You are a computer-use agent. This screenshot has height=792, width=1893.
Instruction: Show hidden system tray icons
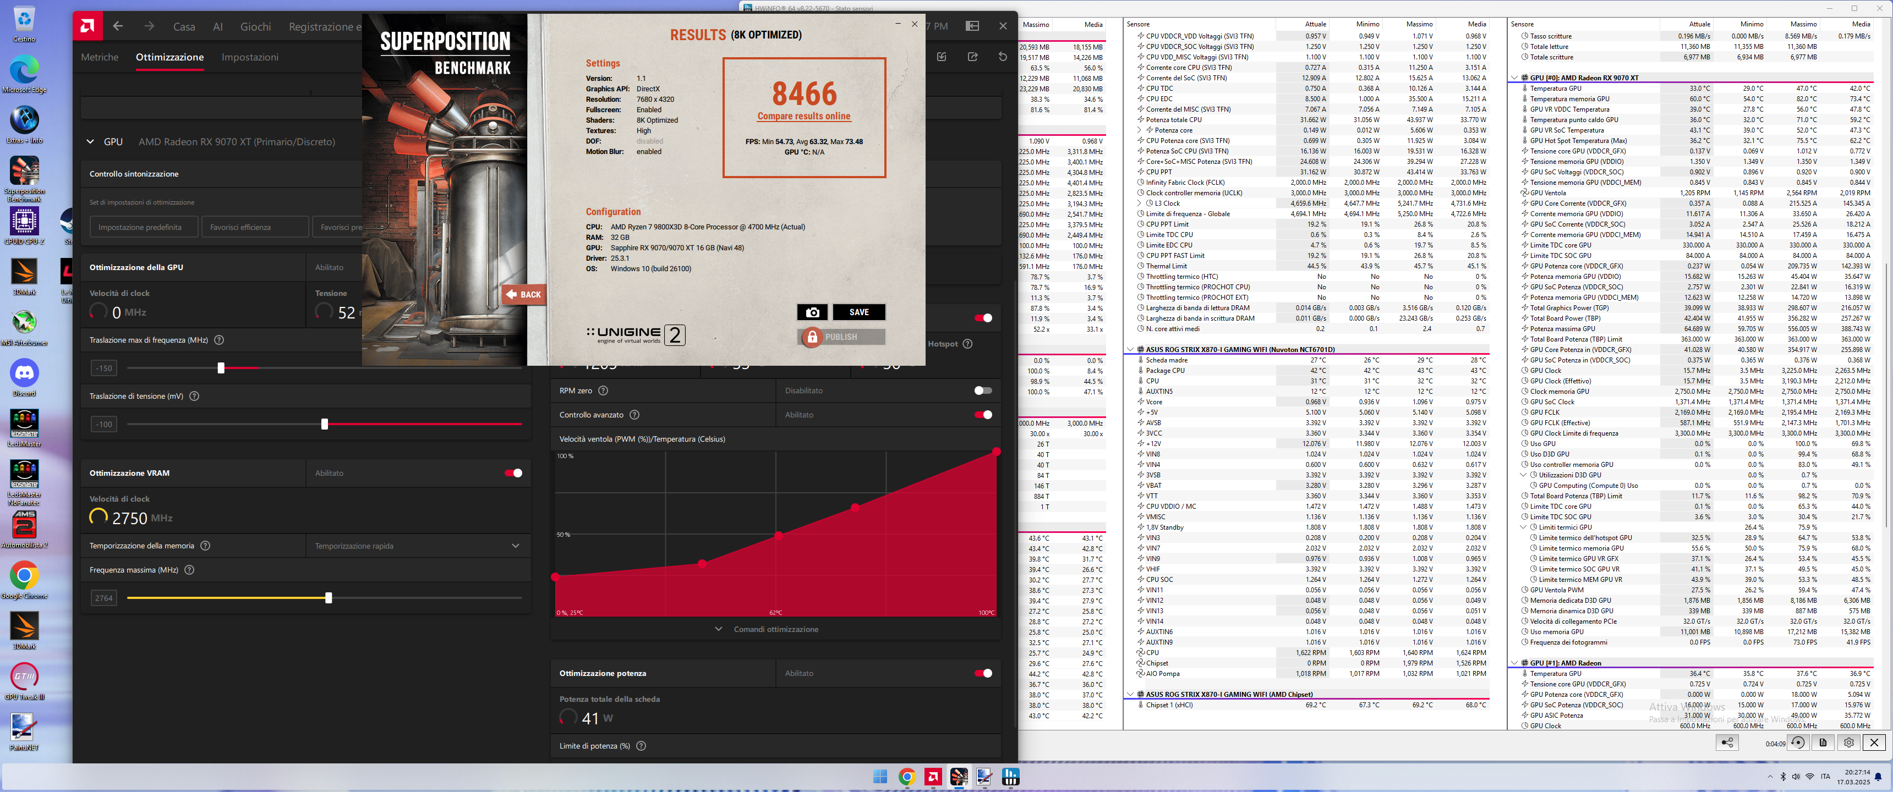point(1770,777)
